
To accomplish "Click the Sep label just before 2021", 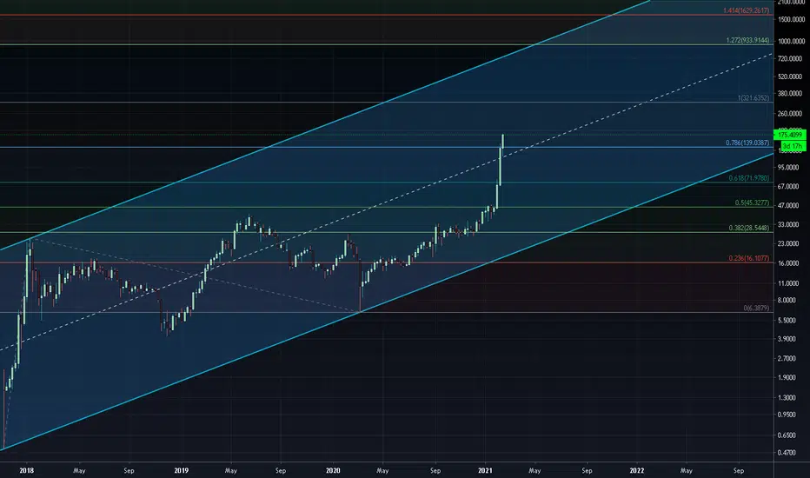I will point(435,471).
